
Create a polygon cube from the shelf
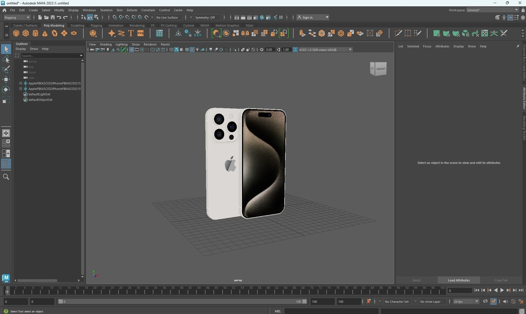coord(26,33)
